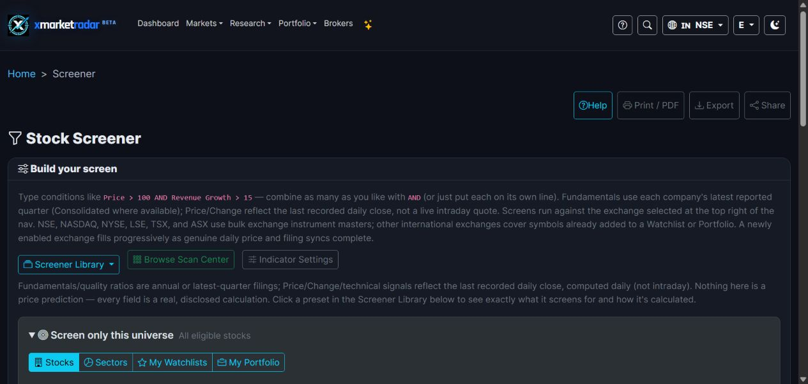Click the Export button
Image resolution: width=808 pixels, height=384 pixels.
click(x=714, y=105)
